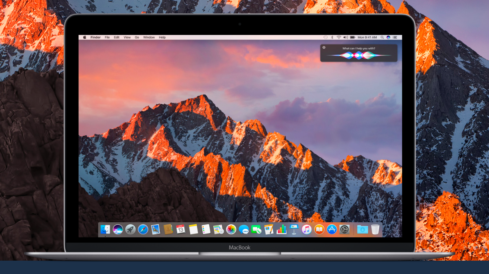The width and height of the screenshot is (489, 274).
Task: Open volume control in menu bar
Action: coord(346,37)
